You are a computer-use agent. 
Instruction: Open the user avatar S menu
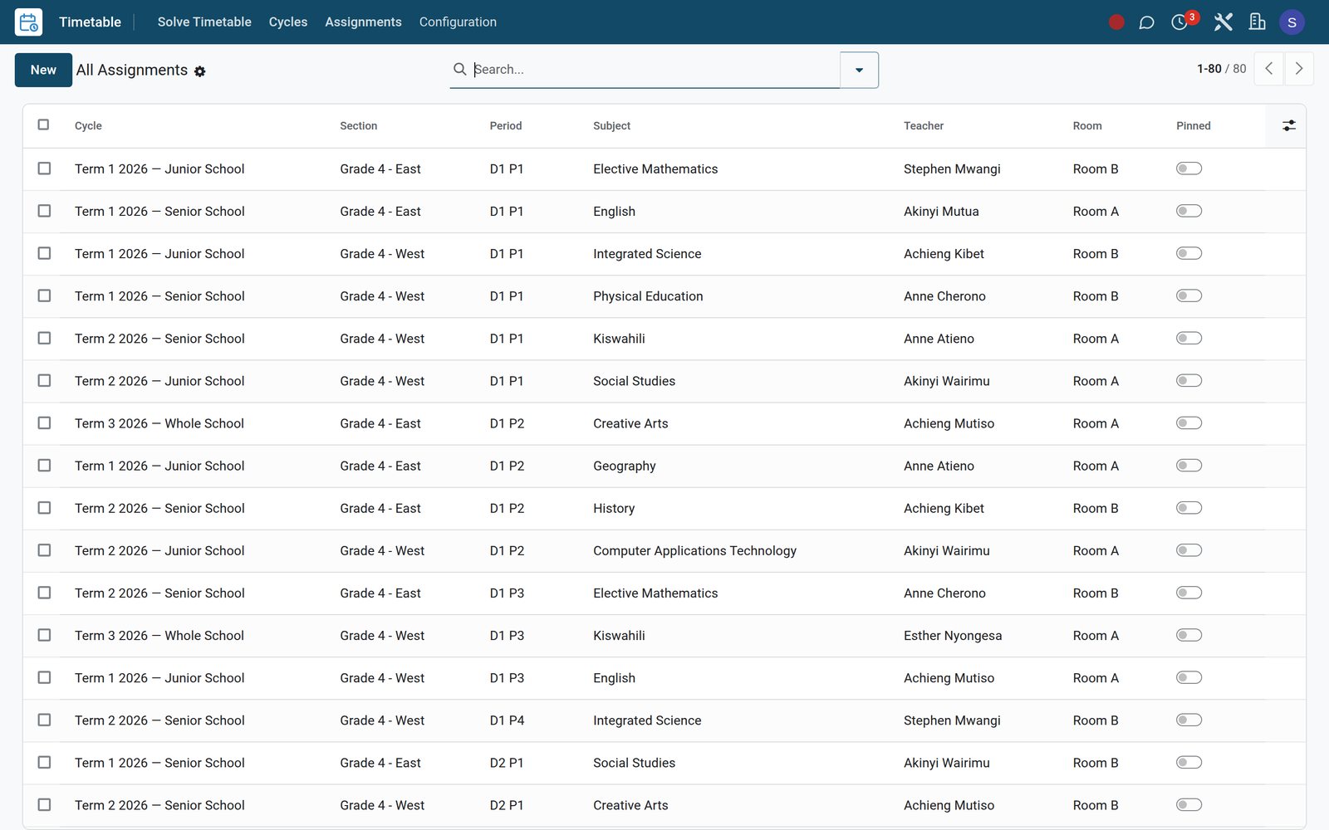coord(1292,22)
